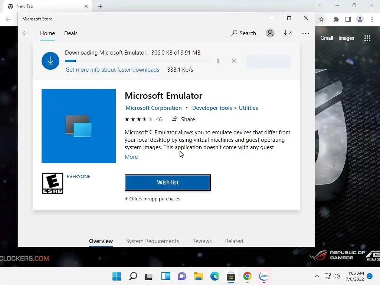Switch to the Reviews tab

(x=202, y=241)
